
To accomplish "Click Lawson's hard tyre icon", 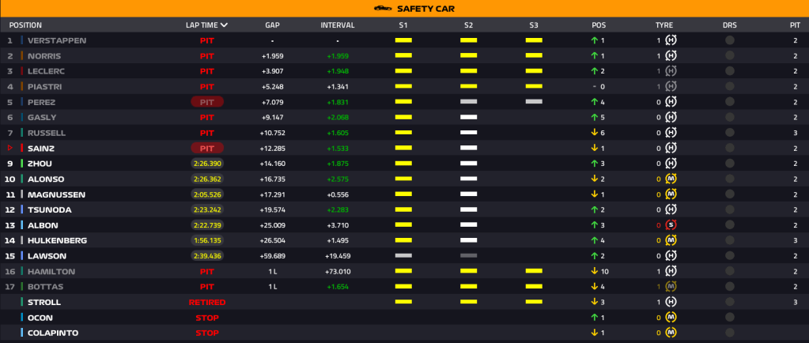I will [671, 256].
